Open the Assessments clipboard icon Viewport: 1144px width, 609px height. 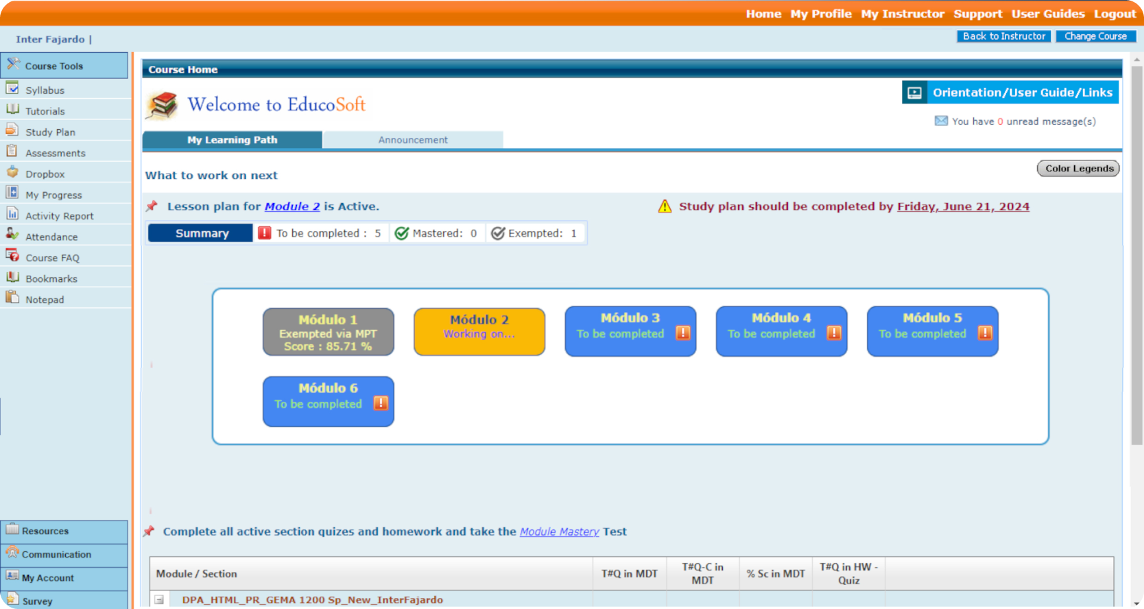pos(12,151)
